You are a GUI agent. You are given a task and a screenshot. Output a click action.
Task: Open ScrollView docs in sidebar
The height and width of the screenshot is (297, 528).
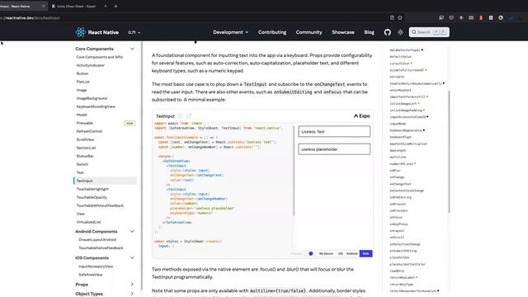coord(85,139)
